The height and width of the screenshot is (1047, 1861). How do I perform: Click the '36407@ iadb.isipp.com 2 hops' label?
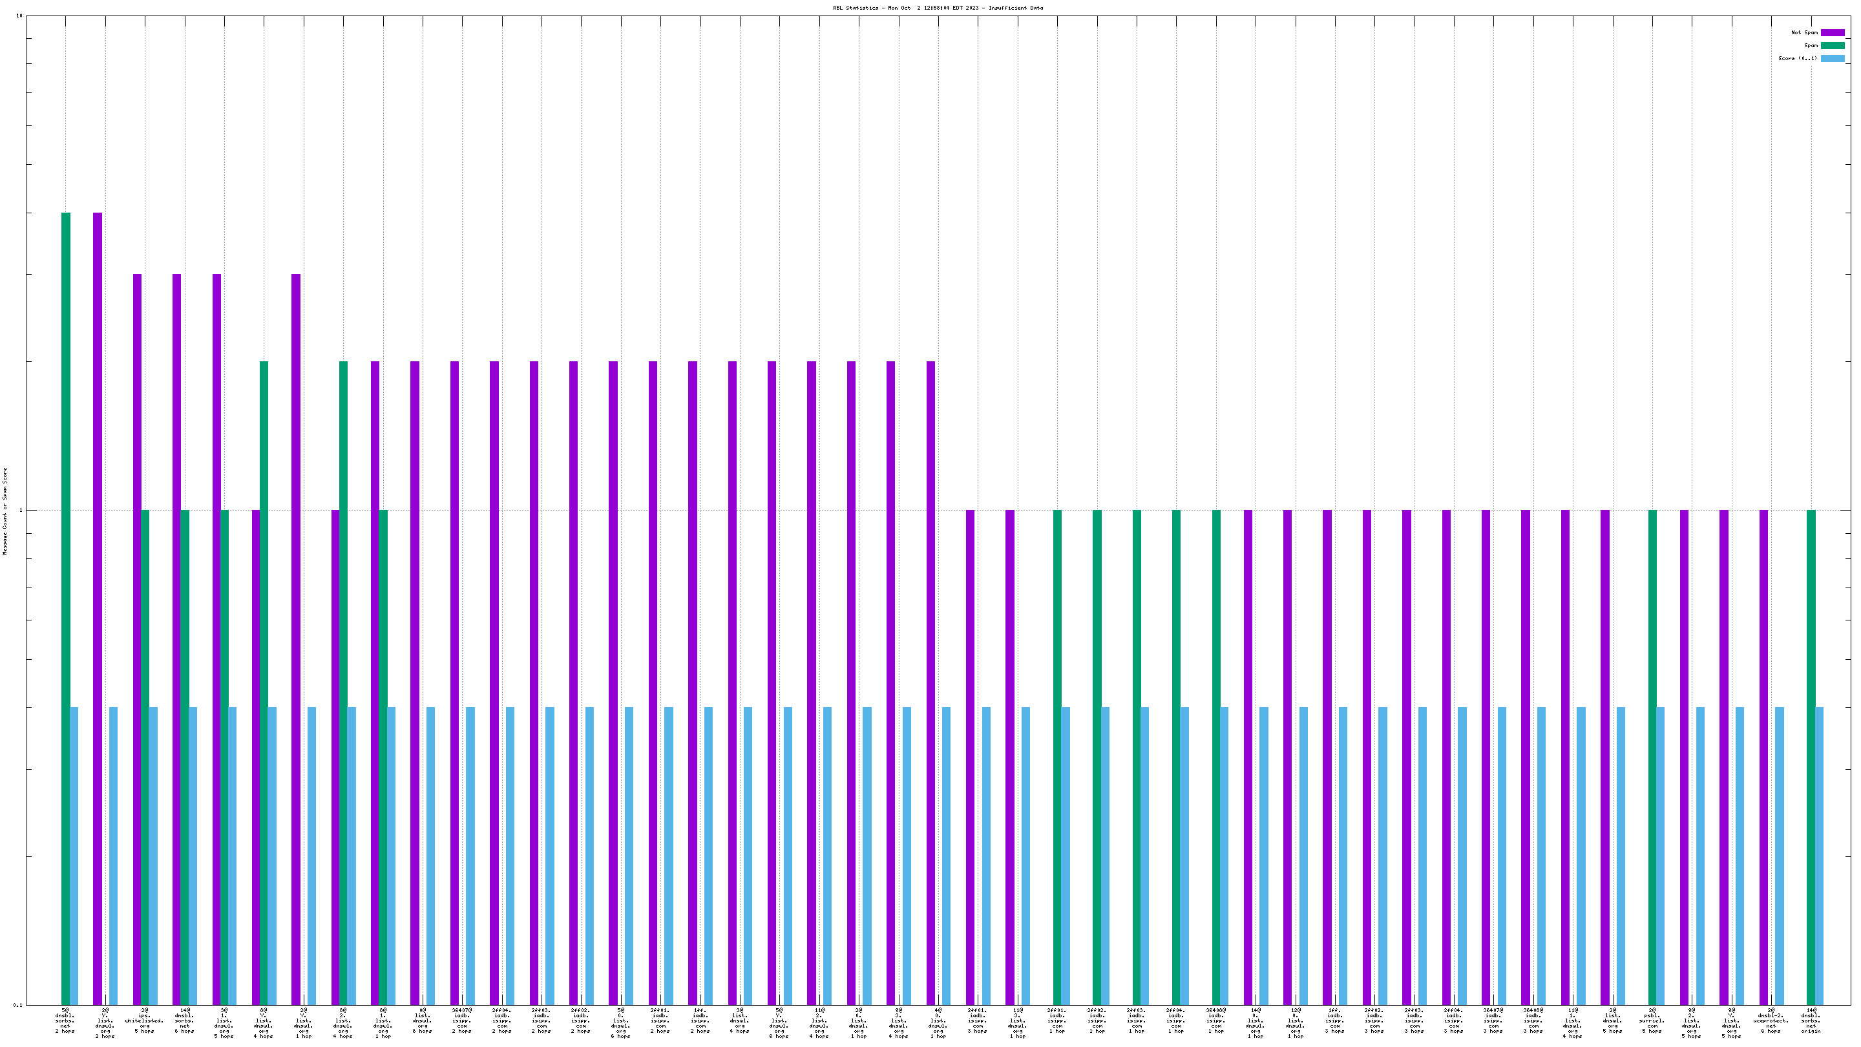coord(461,1022)
